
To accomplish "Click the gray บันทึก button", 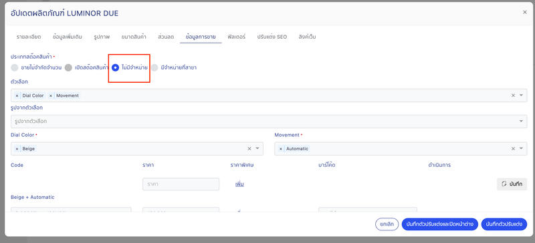I will 512,184.
